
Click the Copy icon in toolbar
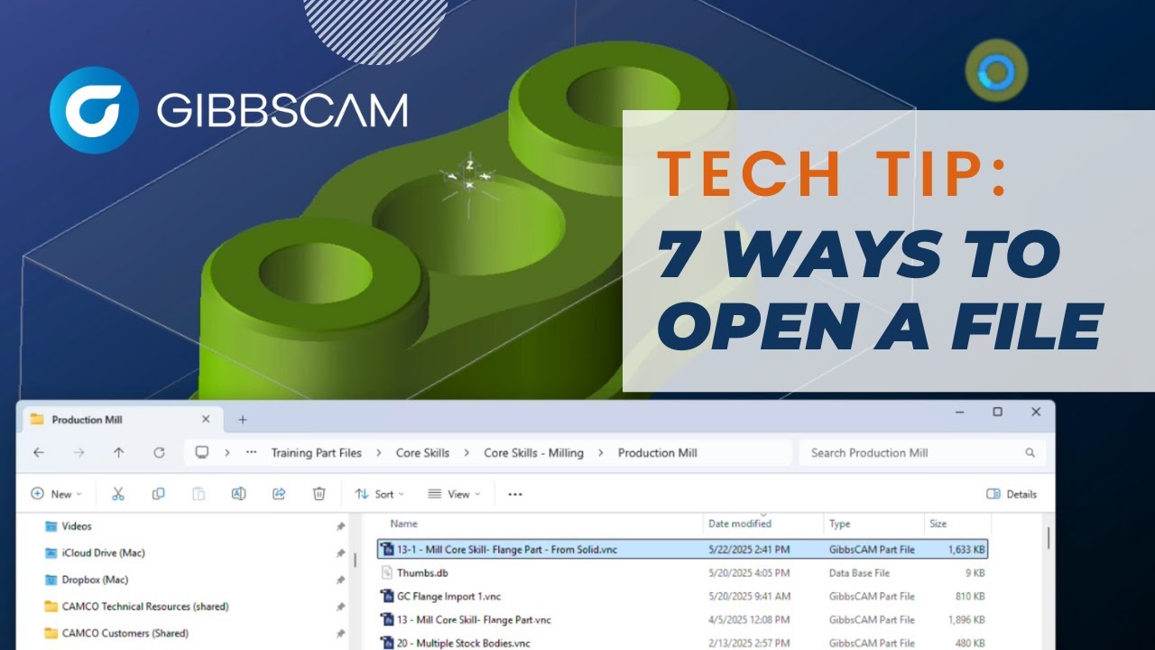[159, 494]
